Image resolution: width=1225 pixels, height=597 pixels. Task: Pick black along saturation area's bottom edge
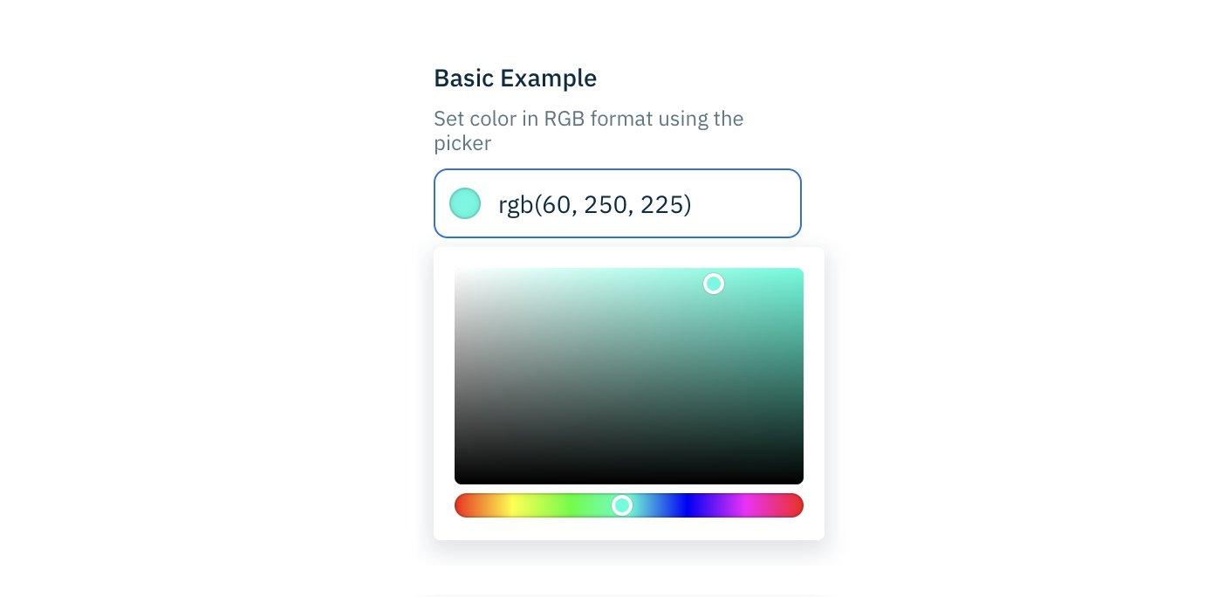click(x=629, y=481)
